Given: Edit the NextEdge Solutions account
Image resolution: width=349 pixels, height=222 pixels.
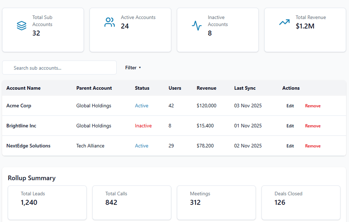Looking at the screenshot, I should (x=290, y=146).
